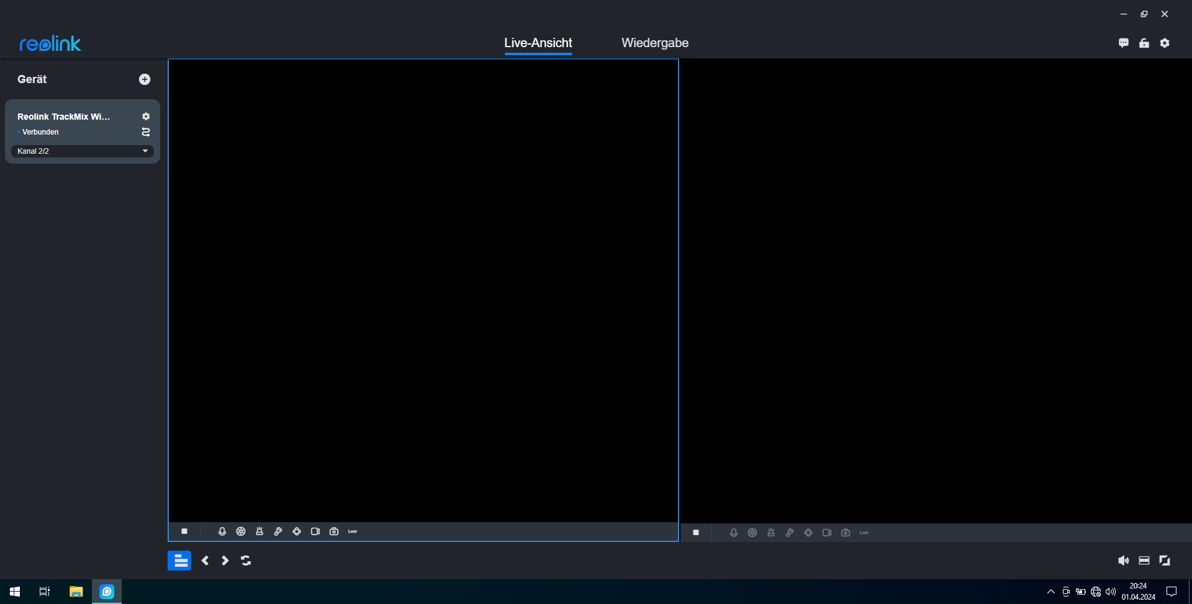
Task: Go to previous camera page
Action: pos(205,561)
